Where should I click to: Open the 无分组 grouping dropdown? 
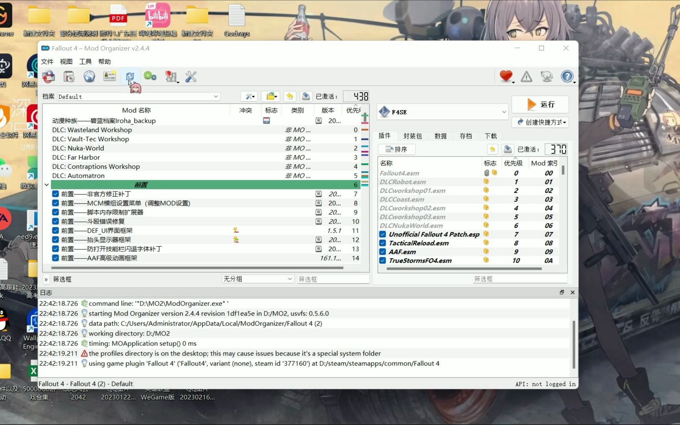[x=258, y=279]
